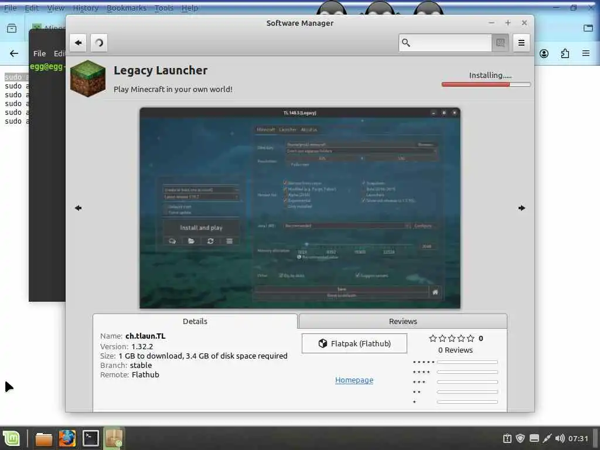
Task: Click the package name ch.tlaun.TL
Action: tap(145, 336)
